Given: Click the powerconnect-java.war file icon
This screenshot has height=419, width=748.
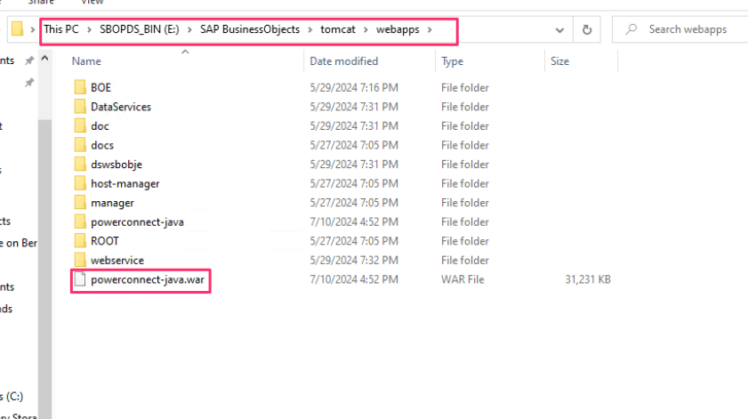Looking at the screenshot, I should [79, 280].
